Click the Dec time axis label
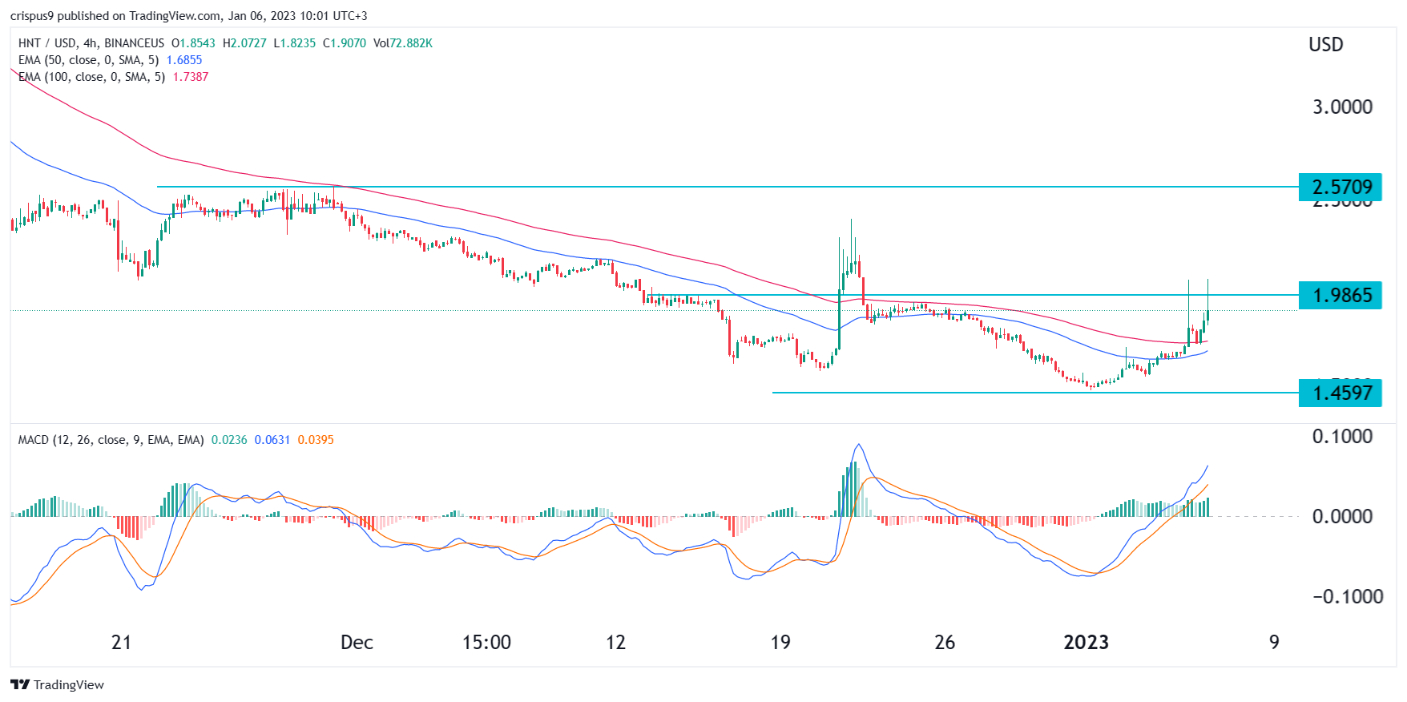This screenshot has width=1407, height=702. tap(357, 642)
